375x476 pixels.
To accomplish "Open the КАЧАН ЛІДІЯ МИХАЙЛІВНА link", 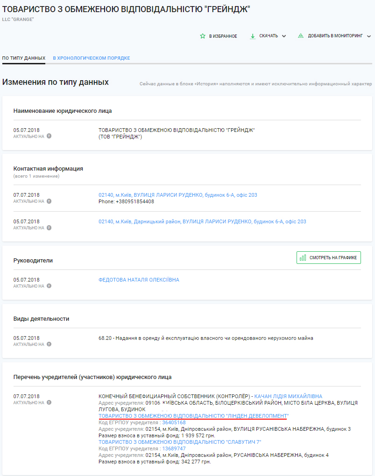I will (288, 396).
